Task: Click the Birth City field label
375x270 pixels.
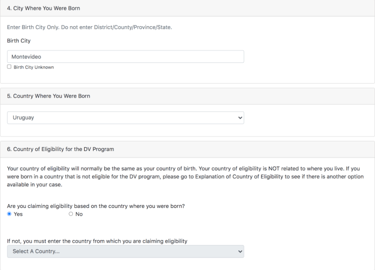Action: [x=19, y=41]
